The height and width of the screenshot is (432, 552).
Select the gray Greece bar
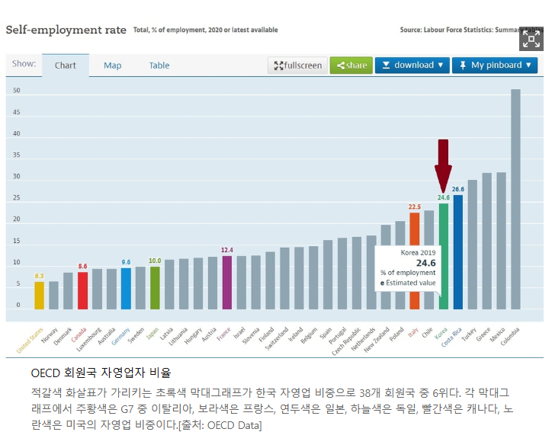click(487, 241)
